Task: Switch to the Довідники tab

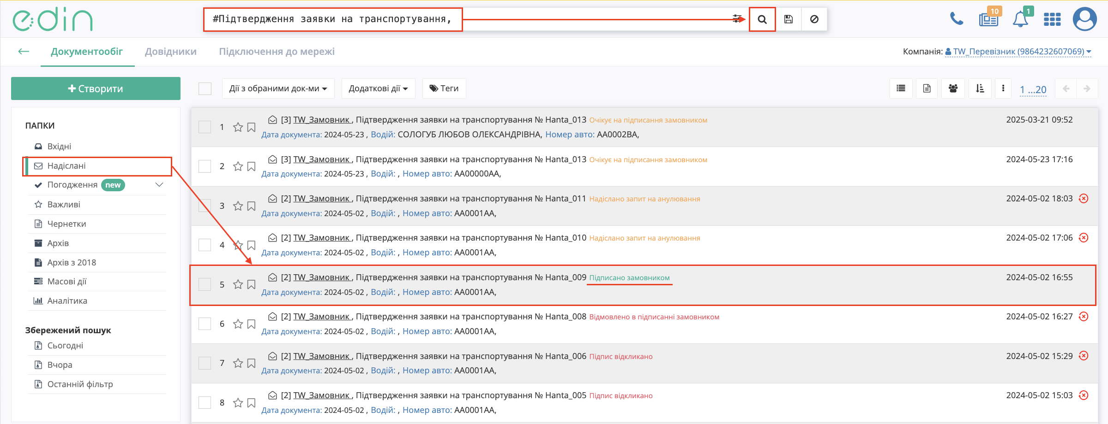Action: point(171,52)
